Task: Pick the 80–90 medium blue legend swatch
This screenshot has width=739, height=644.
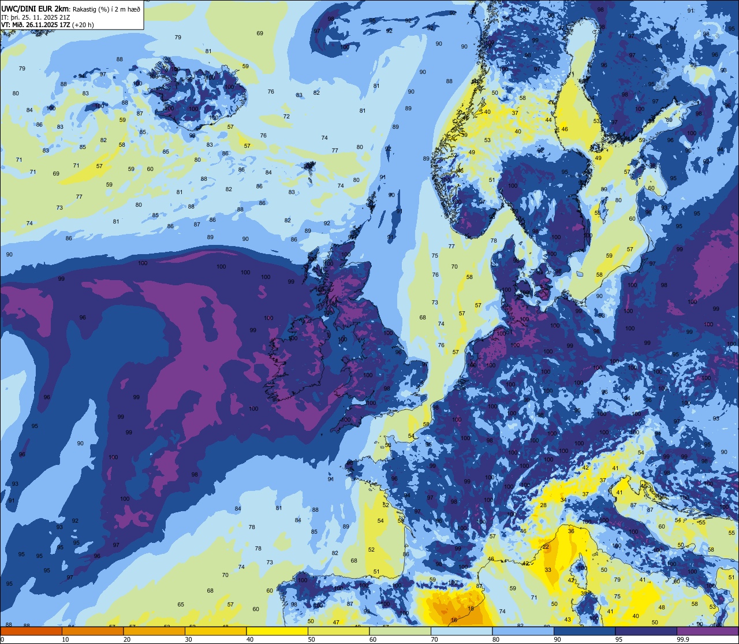Action: [523, 631]
